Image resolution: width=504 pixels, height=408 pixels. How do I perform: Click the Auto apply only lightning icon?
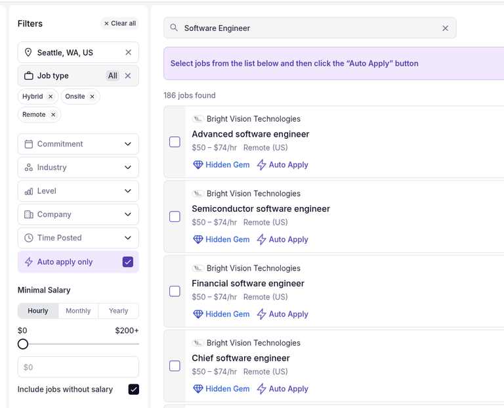coord(29,262)
